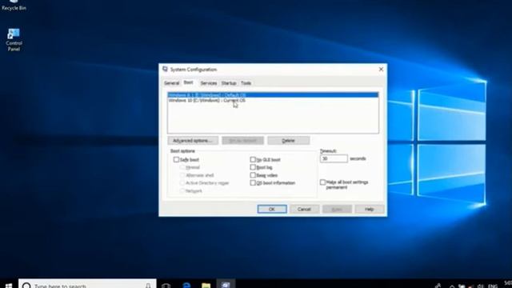Open File Explorer from the taskbar
The width and height of the screenshot is (512, 288).
(x=206, y=286)
